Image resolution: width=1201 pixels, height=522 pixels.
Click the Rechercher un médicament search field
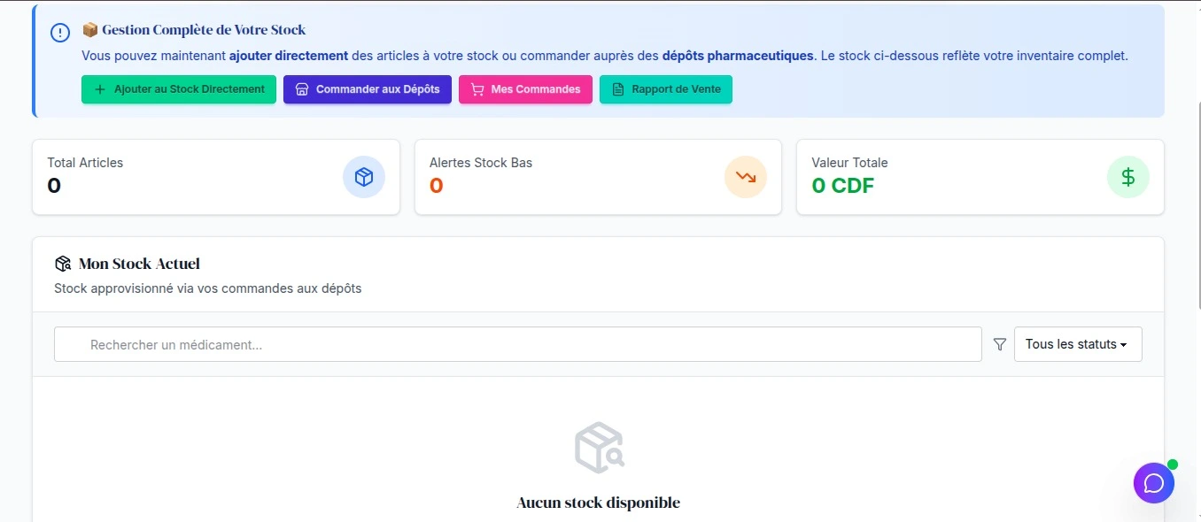tap(517, 344)
